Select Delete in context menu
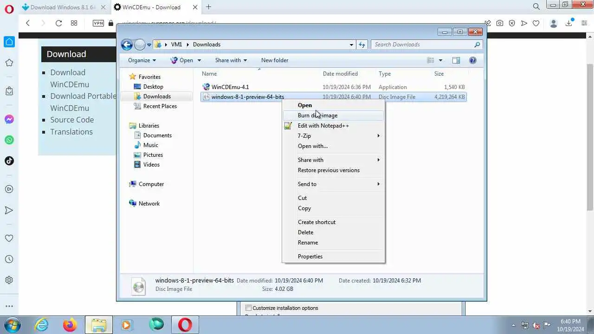This screenshot has width=594, height=334. 333,232
